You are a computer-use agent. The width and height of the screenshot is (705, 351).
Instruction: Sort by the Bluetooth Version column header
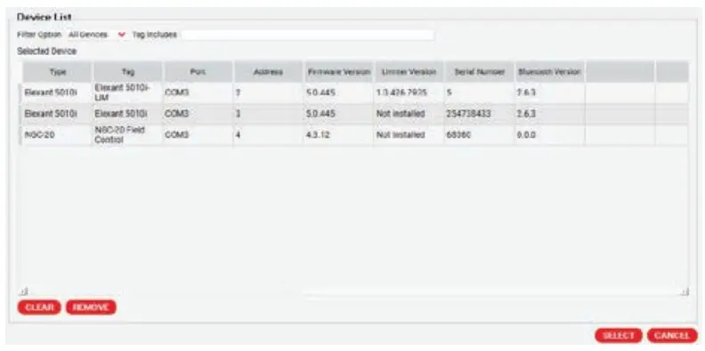(x=549, y=72)
